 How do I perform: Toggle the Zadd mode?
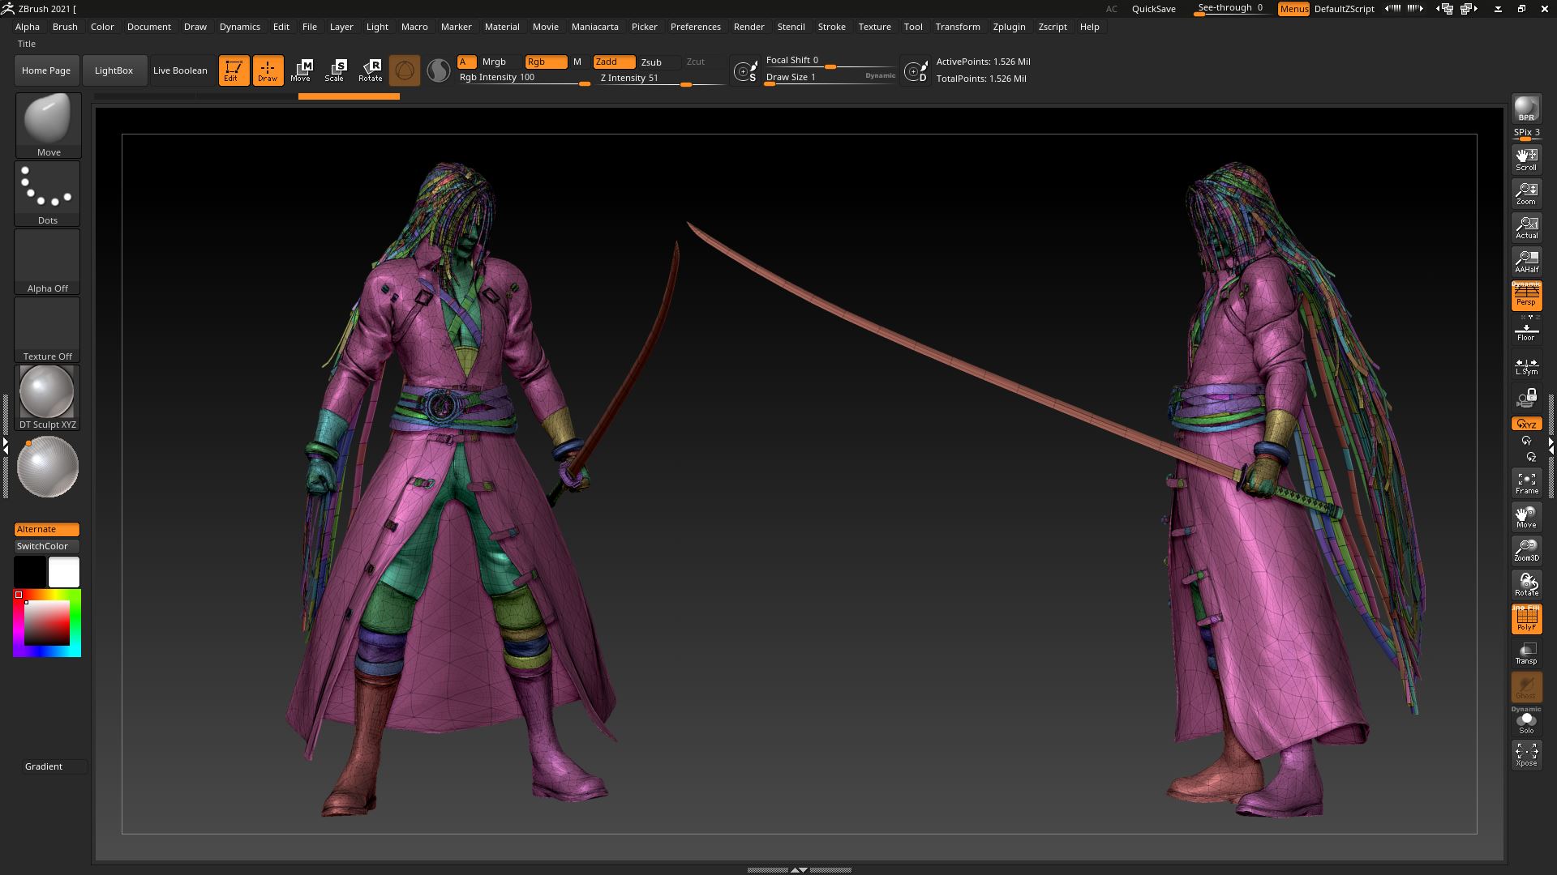click(614, 62)
